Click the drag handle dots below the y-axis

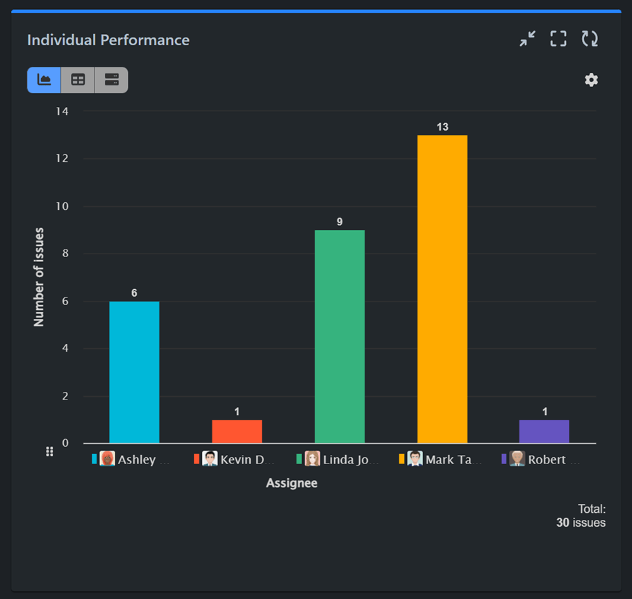[49, 451]
